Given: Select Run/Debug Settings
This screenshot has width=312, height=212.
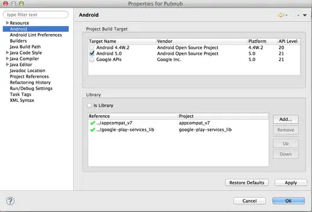Looking at the screenshot, I should (31, 89).
